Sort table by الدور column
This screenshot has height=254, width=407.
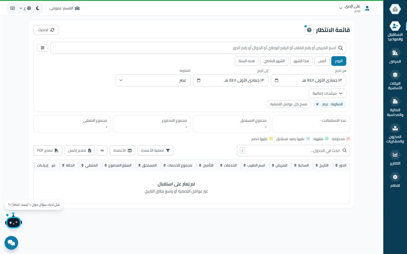click(341, 165)
